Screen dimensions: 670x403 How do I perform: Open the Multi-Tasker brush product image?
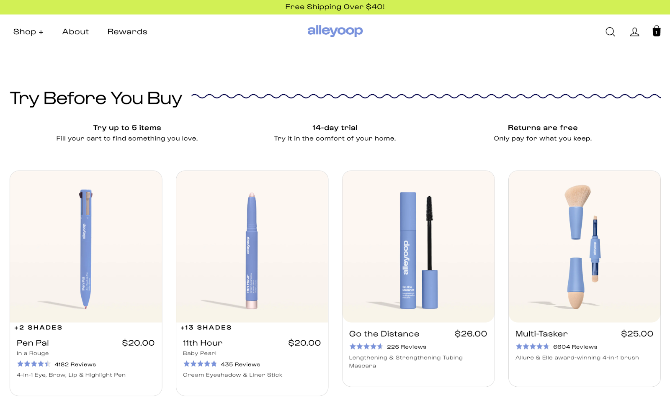[x=585, y=246]
